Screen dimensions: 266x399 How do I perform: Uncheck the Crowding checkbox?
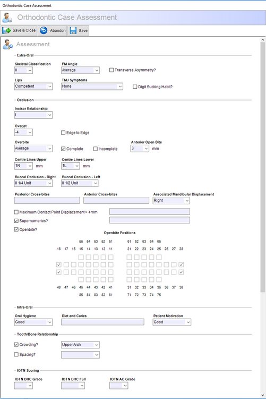pos(16,345)
